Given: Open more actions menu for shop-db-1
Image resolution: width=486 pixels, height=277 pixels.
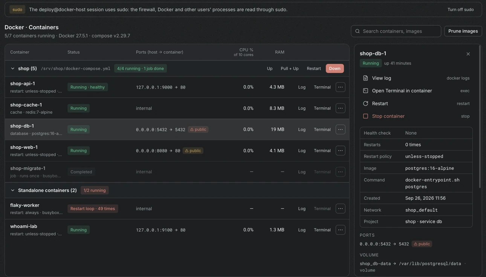Looking at the screenshot, I should click(x=340, y=129).
